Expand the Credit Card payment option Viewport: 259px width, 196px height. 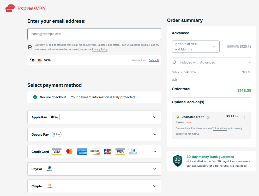(x=154, y=152)
